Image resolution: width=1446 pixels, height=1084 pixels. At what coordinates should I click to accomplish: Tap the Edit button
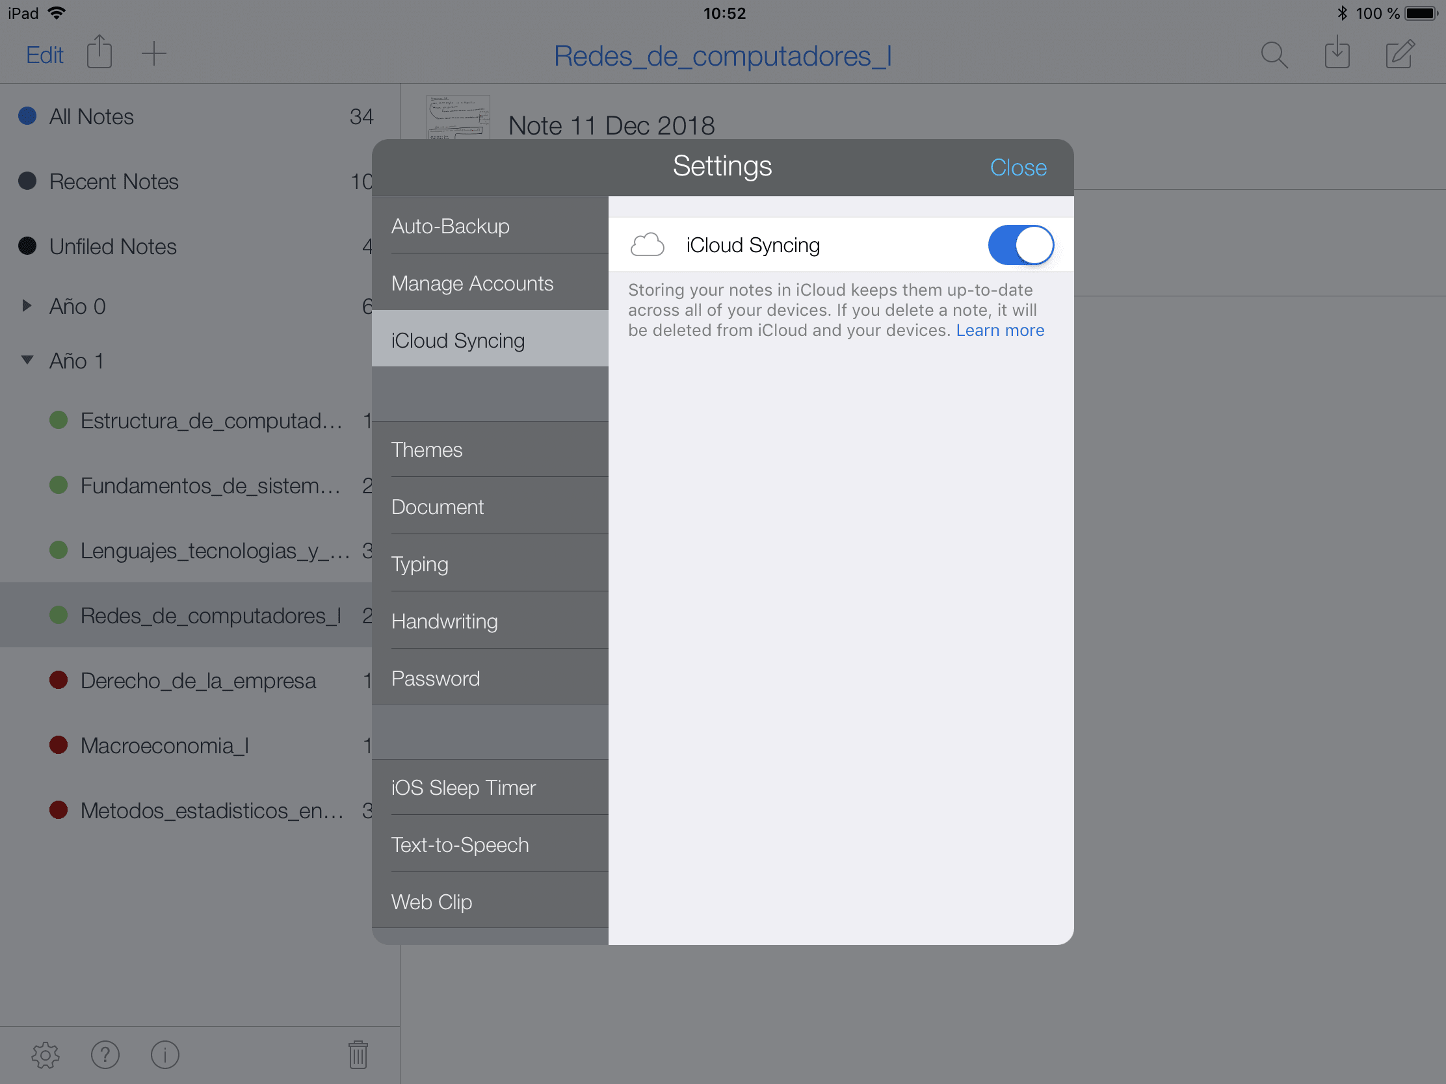44,55
